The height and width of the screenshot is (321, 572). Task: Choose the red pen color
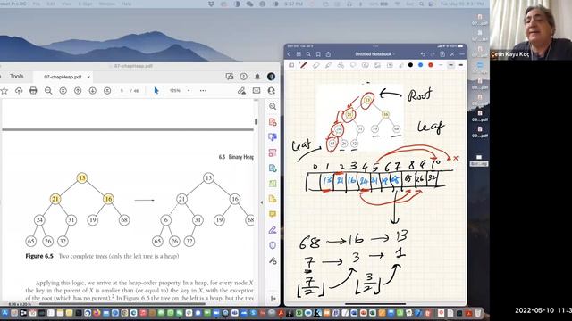(x=431, y=65)
